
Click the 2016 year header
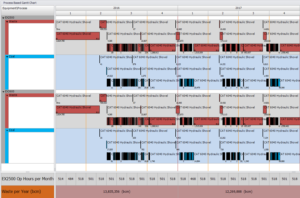116,8
